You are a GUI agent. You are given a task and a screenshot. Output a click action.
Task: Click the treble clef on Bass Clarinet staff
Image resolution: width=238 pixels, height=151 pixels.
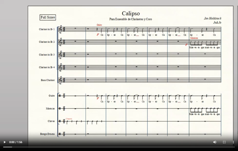click(x=60, y=80)
